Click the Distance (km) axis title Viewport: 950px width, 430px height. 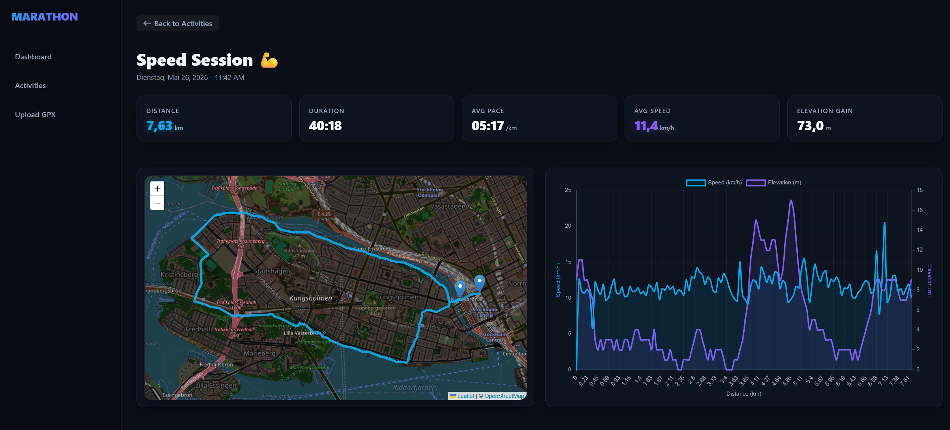[x=744, y=394]
